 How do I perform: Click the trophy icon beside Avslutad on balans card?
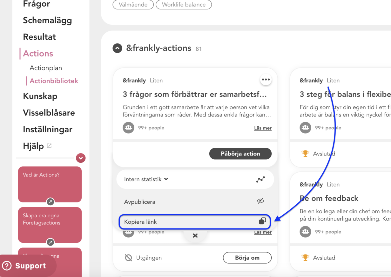pos(305,154)
